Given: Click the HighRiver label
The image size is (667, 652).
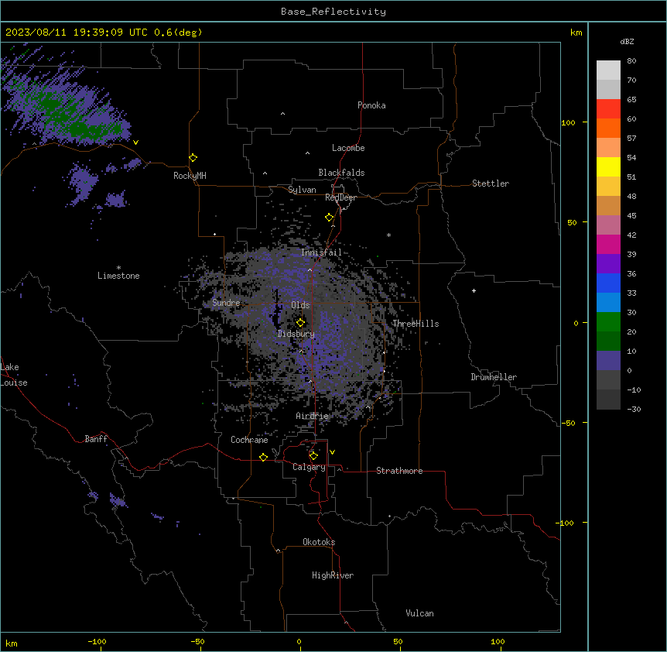Looking at the screenshot, I should pos(333,575).
